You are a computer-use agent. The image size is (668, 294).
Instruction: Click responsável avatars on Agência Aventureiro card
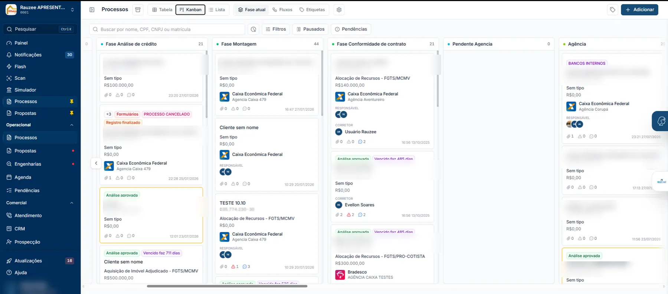pyautogui.click(x=341, y=115)
